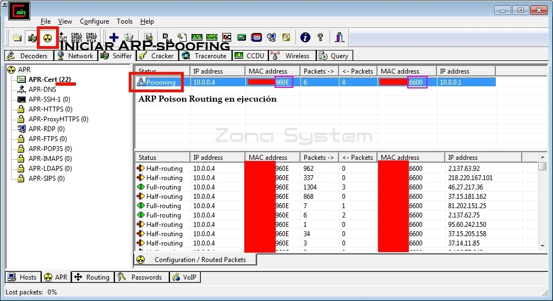553x301 pixels.
Task: Select APR-RDP (0) in the tree
Action: coord(47,129)
